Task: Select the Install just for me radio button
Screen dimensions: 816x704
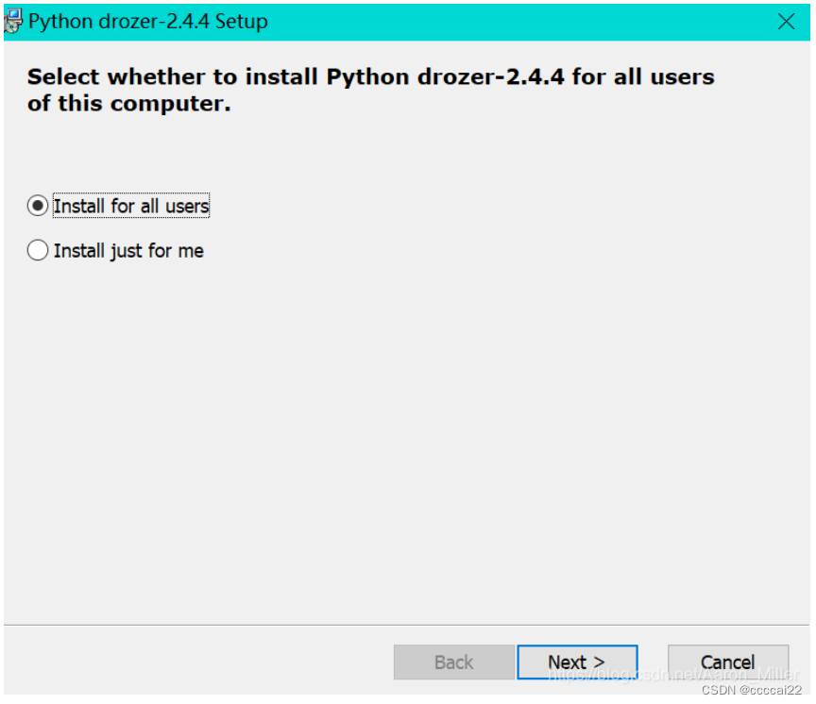Action: (x=38, y=250)
